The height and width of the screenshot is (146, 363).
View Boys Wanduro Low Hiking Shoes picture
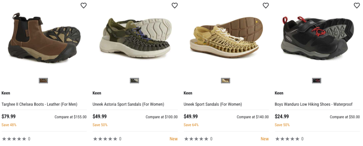coord(317,39)
